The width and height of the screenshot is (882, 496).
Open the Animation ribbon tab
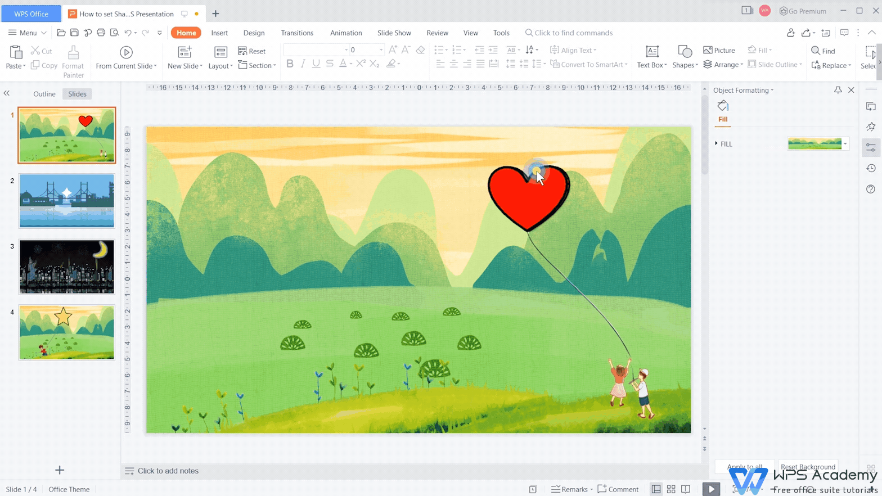click(346, 33)
